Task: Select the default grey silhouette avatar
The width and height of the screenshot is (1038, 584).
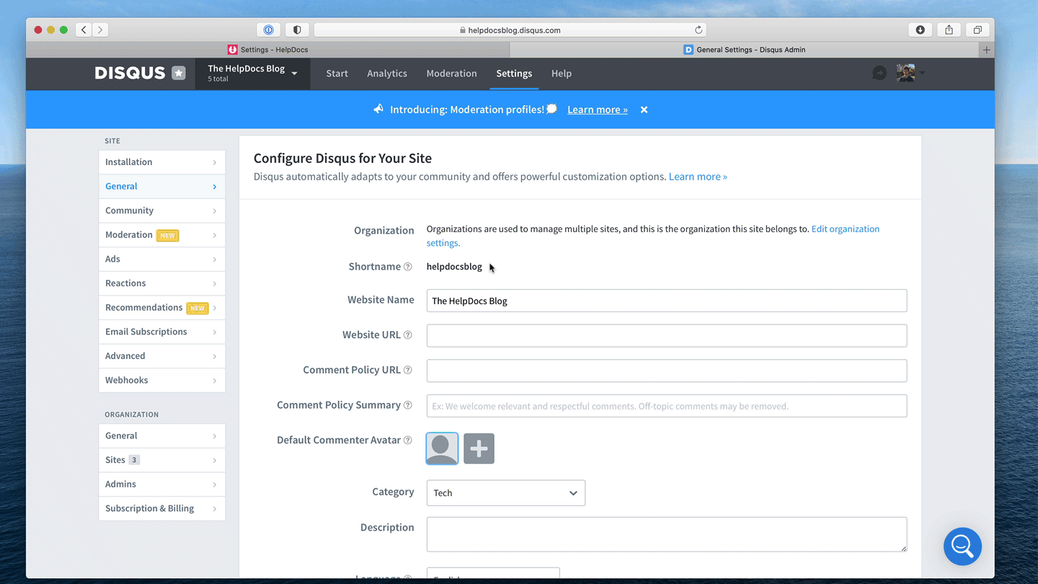Action: [442, 448]
